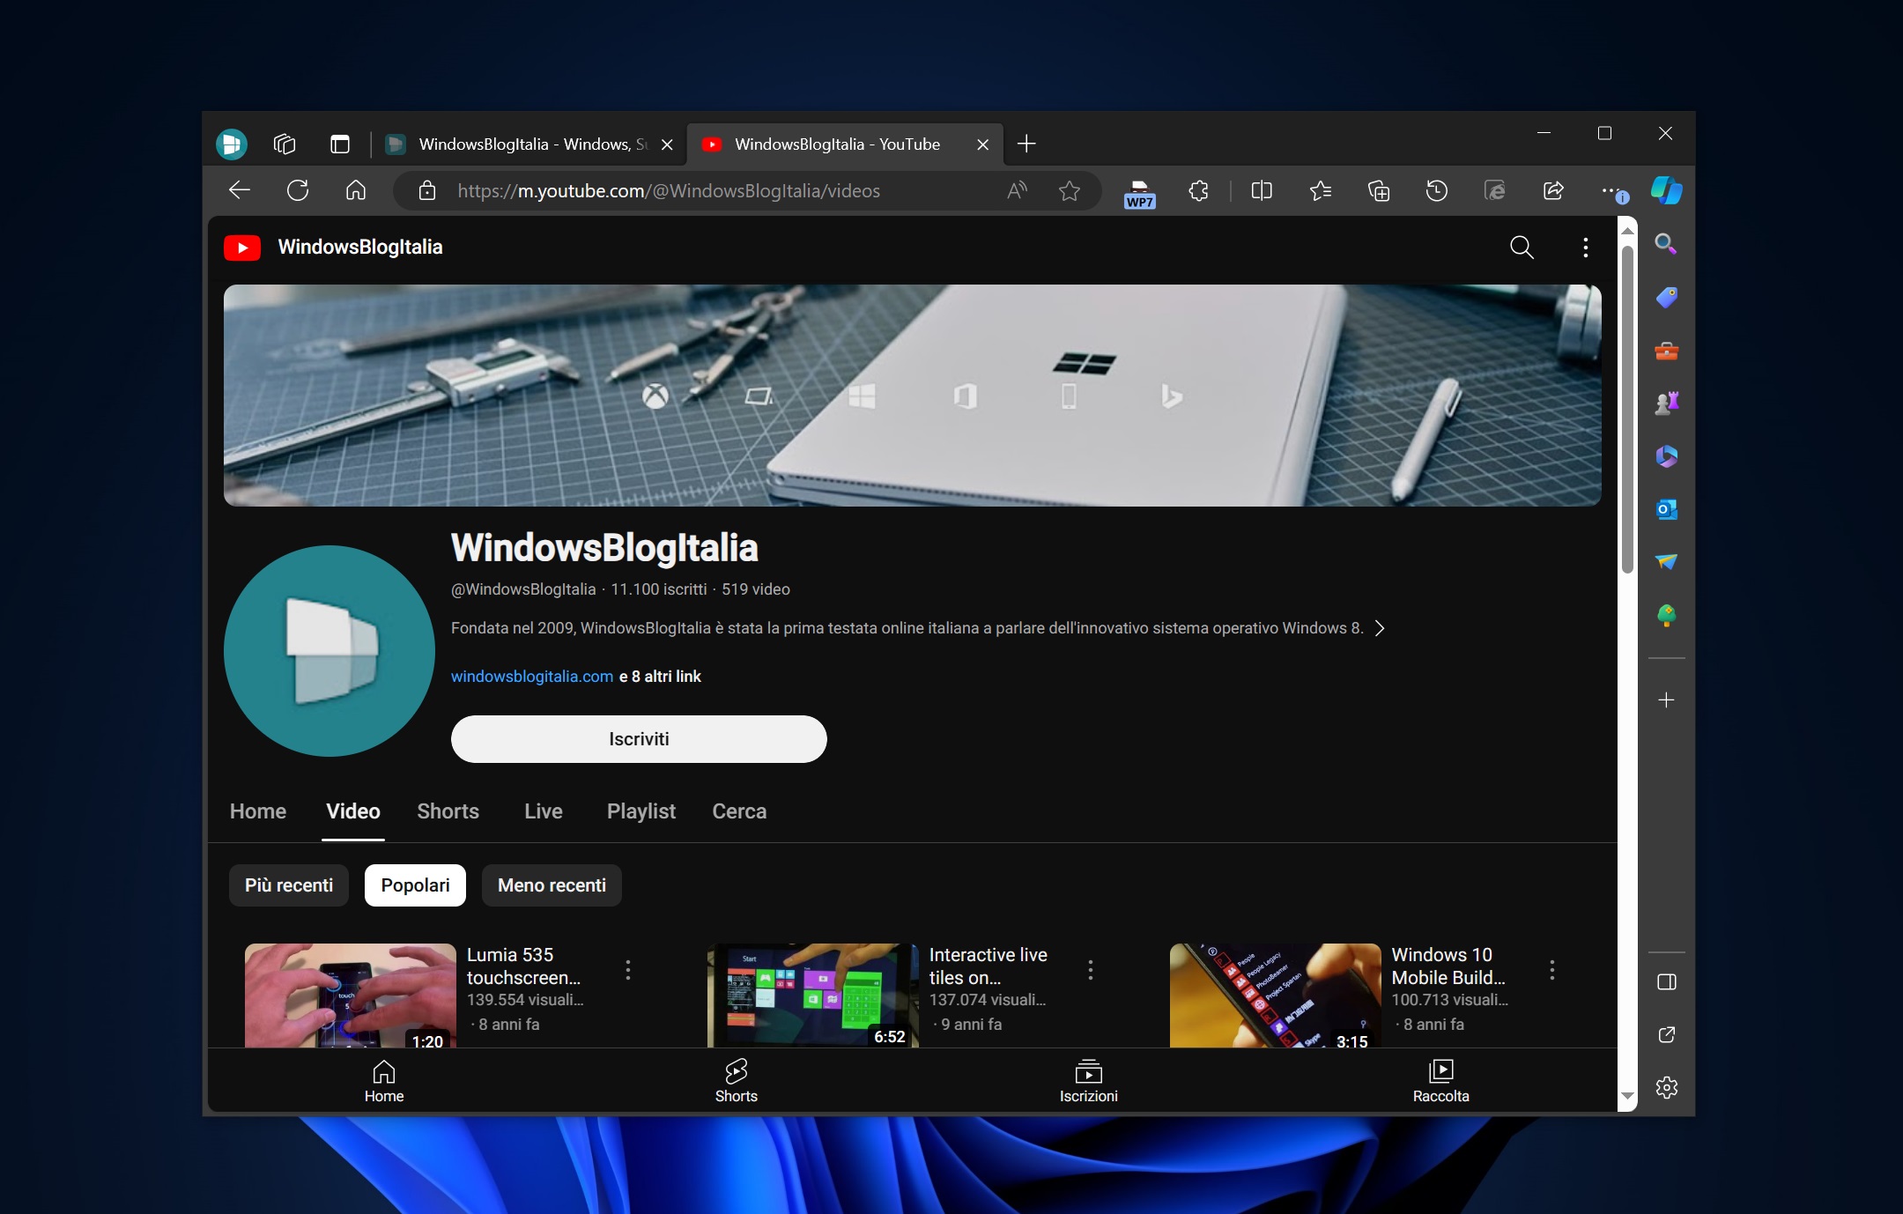This screenshot has width=1903, height=1214.
Task: Open the channel Shorts tab
Action: (x=448, y=811)
